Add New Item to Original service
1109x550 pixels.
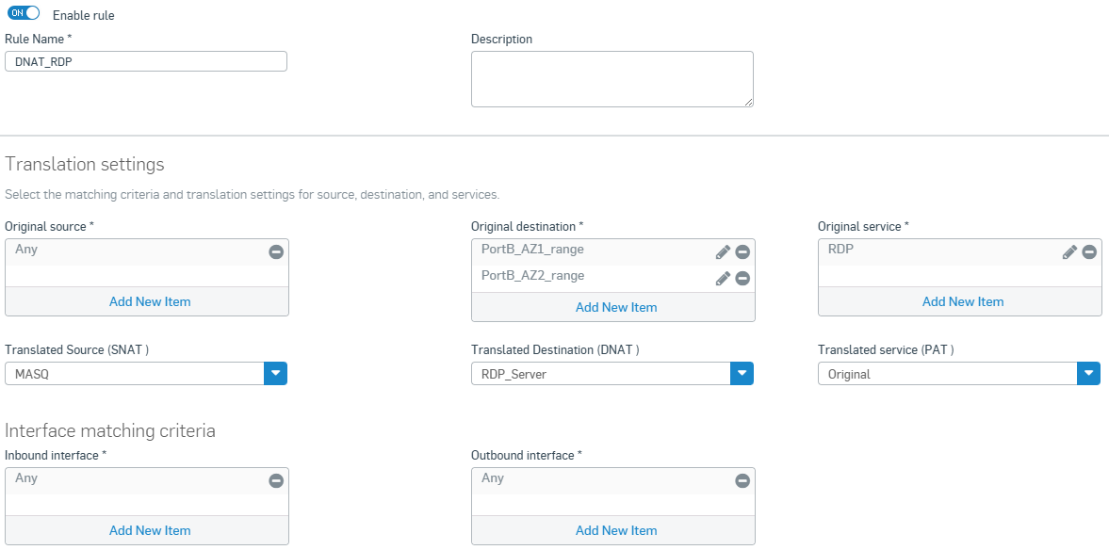pos(962,301)
